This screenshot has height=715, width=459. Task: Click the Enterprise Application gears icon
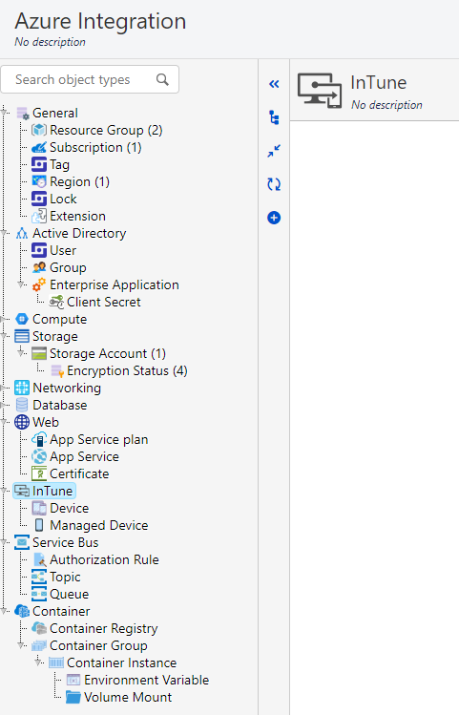(x=39, y=284)
